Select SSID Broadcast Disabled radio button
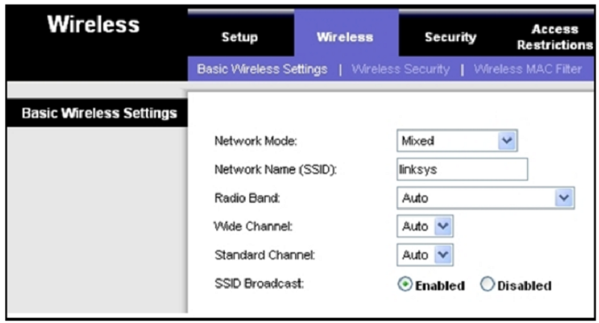This screenshot has width=599, height=323. click(x=487, y=284)
